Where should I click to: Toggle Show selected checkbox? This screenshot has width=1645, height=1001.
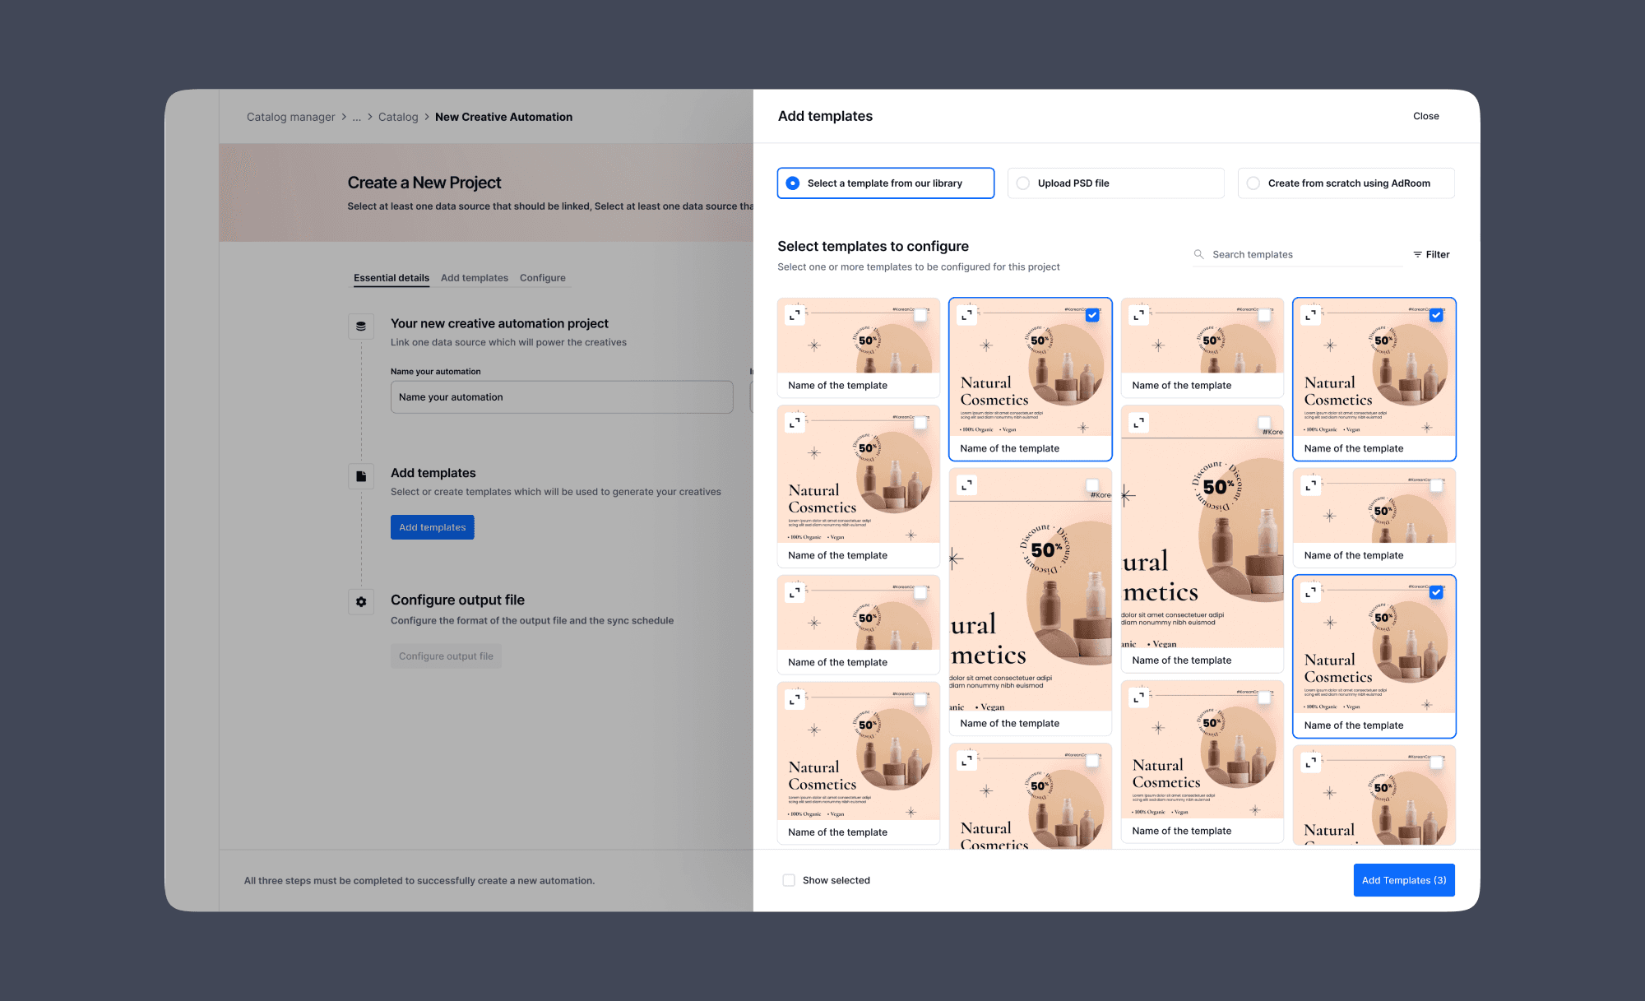coord(789,880)
